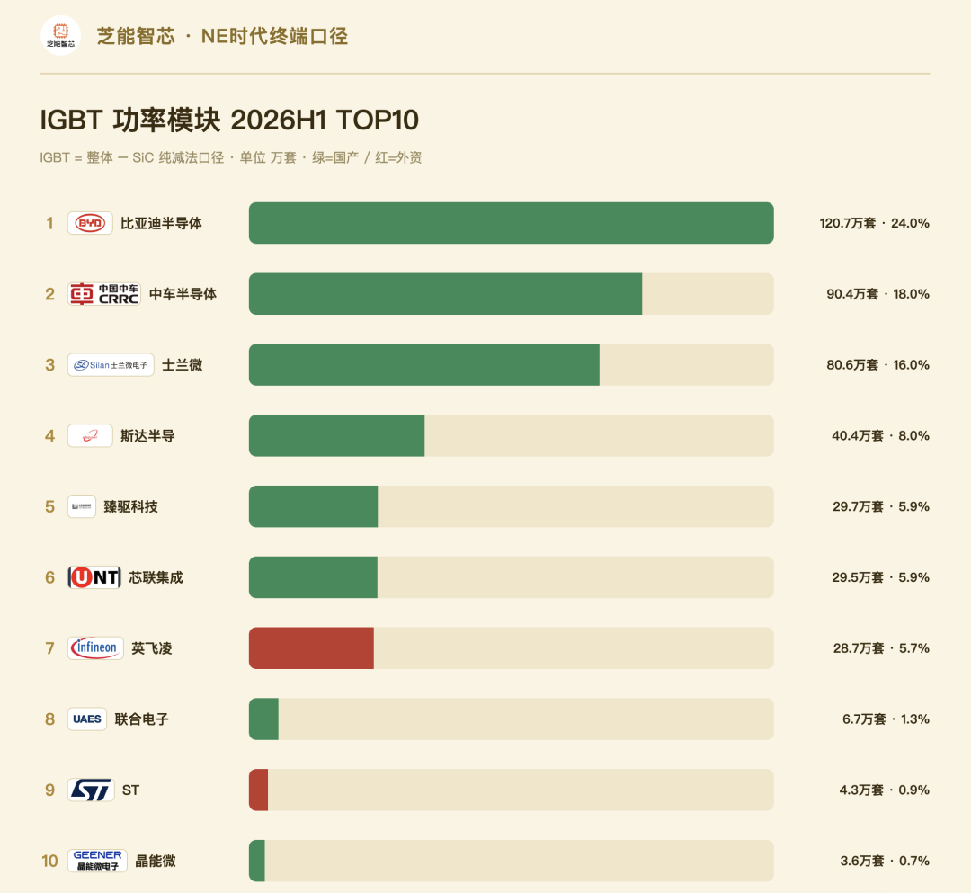Click the ST red bar
The height and width of the screenshot is (893, 971).
[x=258, y=790]
